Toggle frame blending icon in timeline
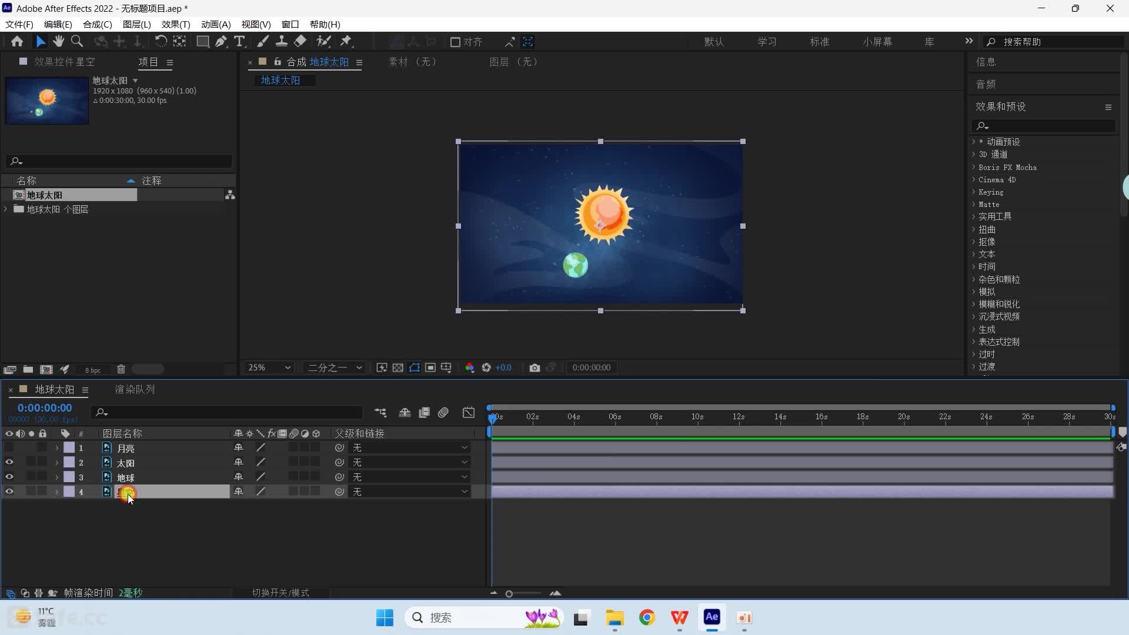1129x635 pixels. click(424, 413)
